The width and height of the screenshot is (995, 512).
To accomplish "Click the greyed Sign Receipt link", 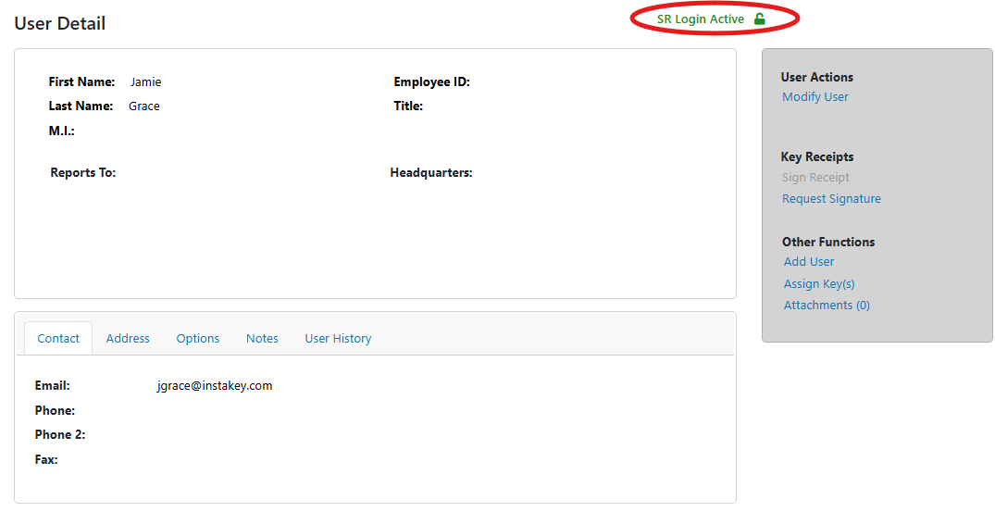I will [815, 178].
